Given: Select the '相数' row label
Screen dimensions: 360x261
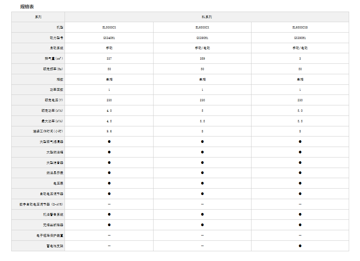Looking at the screenshot, I should pyautogui.click(x=60, y=79).
